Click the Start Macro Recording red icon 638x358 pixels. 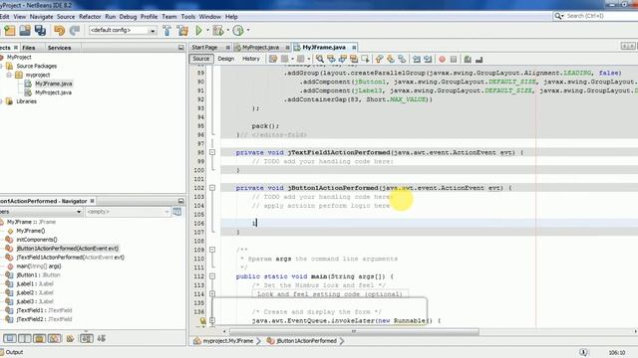[442, 60]
